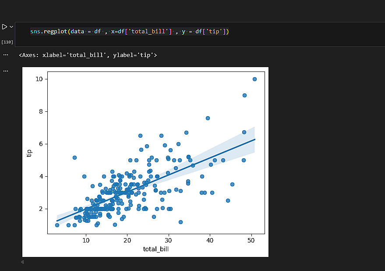
Task: Open the run cell options dropdown arrow
Action: [11, 27]
